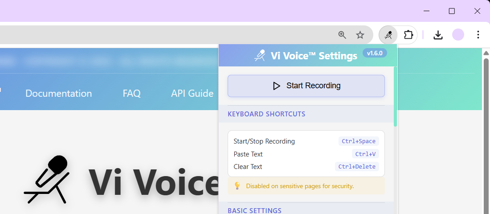Open the Chrome profile avatar
The width and height of the screenshot is (490, 214).
coord(458,35)
